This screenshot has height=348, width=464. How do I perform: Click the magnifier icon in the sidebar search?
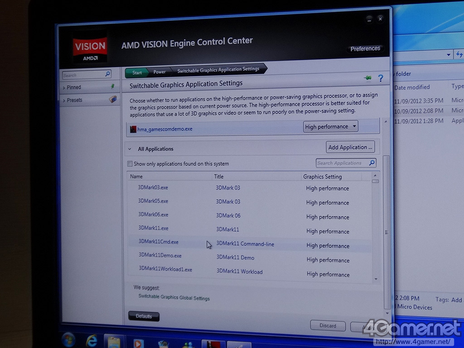click(x=108, y=74)
